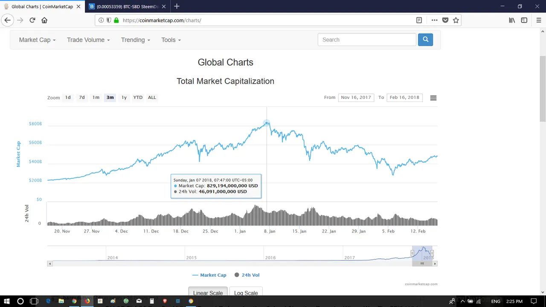Click the To date field Feb 16, 2018
The image size is (546, 307).
404,97
